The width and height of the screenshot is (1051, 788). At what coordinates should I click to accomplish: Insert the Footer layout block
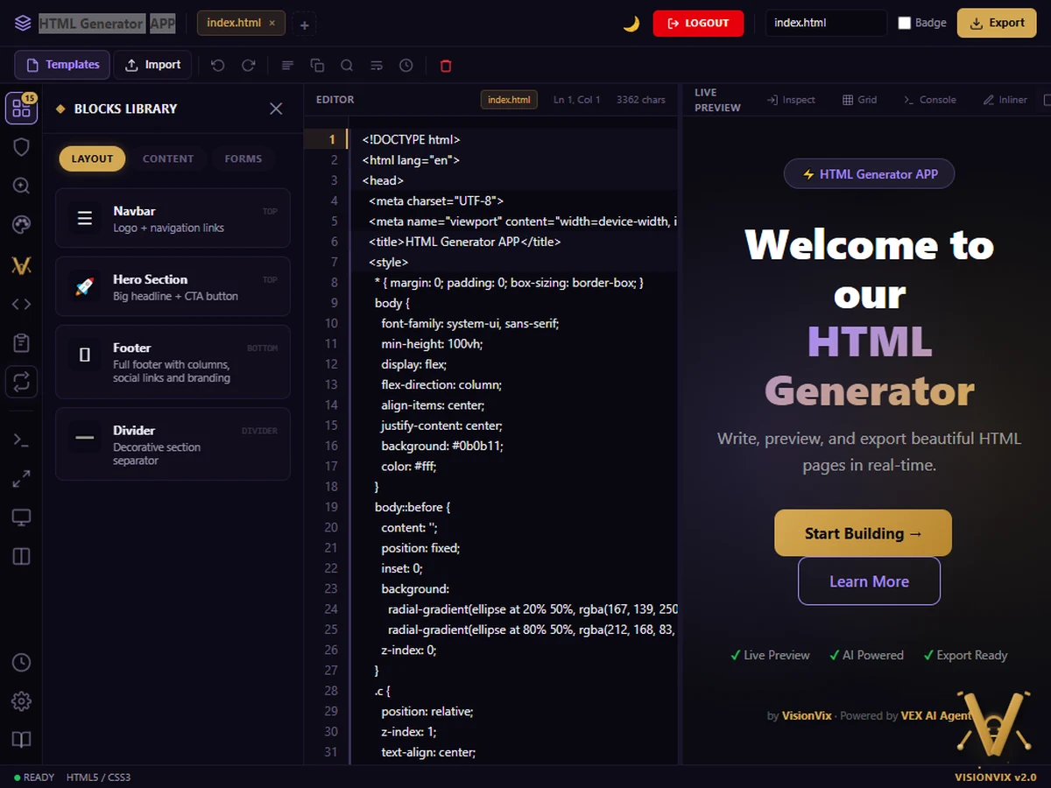point(173,362)
